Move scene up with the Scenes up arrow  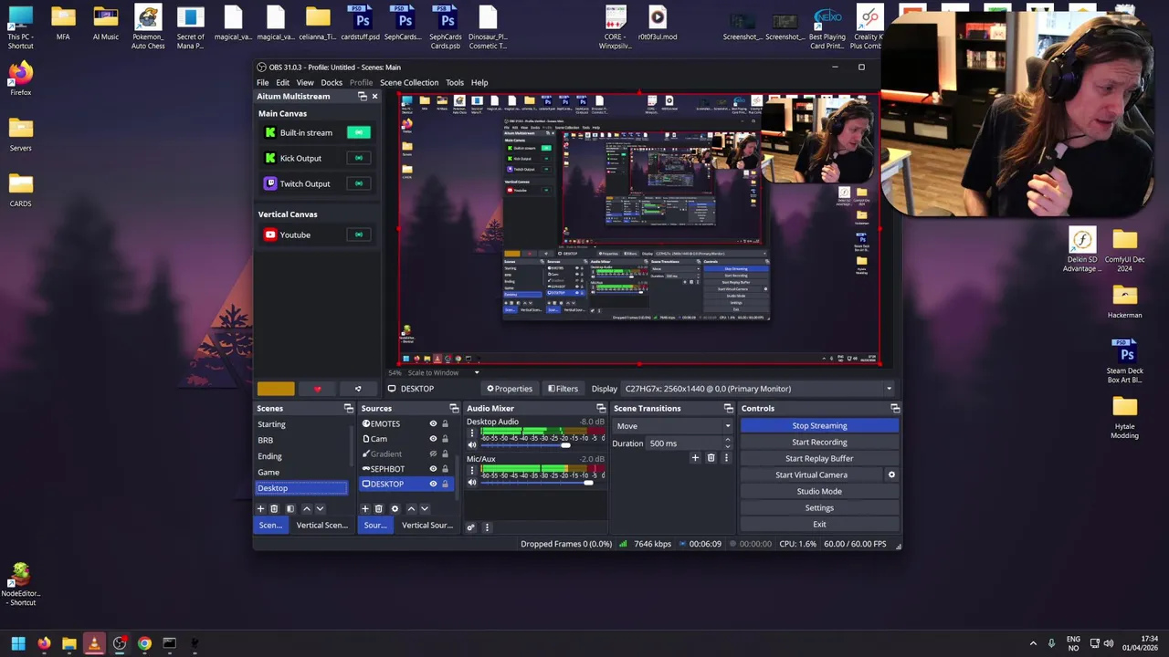point(307,508)
